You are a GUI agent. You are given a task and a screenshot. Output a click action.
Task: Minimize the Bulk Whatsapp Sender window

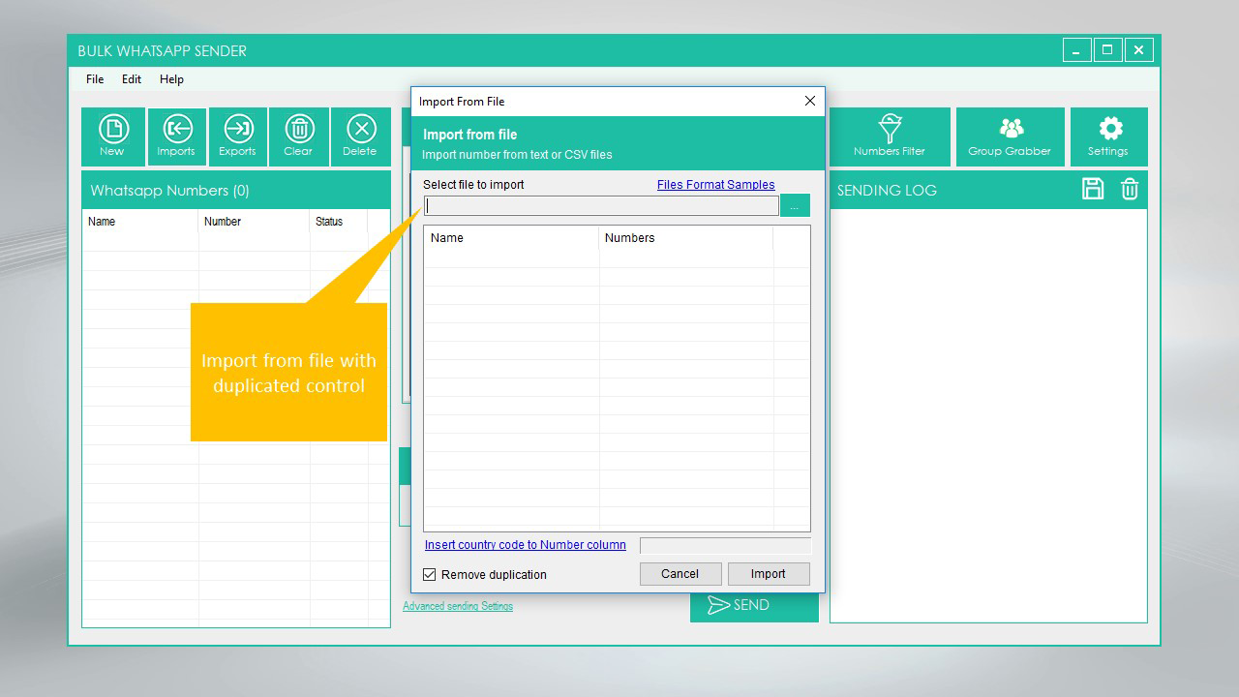tap(1076, 50)
